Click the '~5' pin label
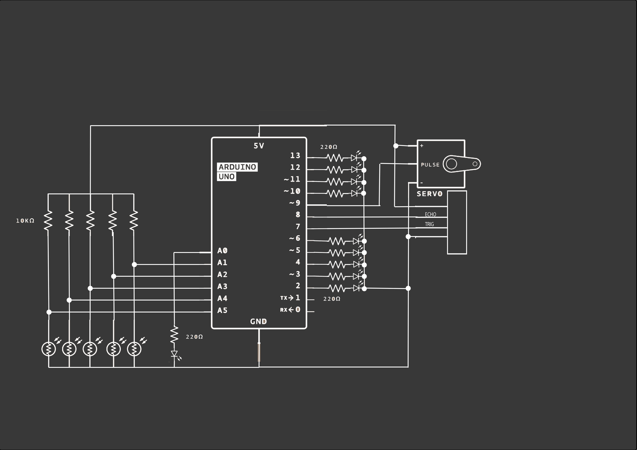This screenshot has width=637, height=450. click(x=295, y=250)
